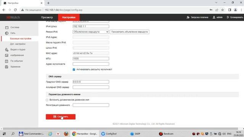Screen dimensions: 244x137
Task: Open Chrome three-dot menu
Action: (x=241, y=10)
